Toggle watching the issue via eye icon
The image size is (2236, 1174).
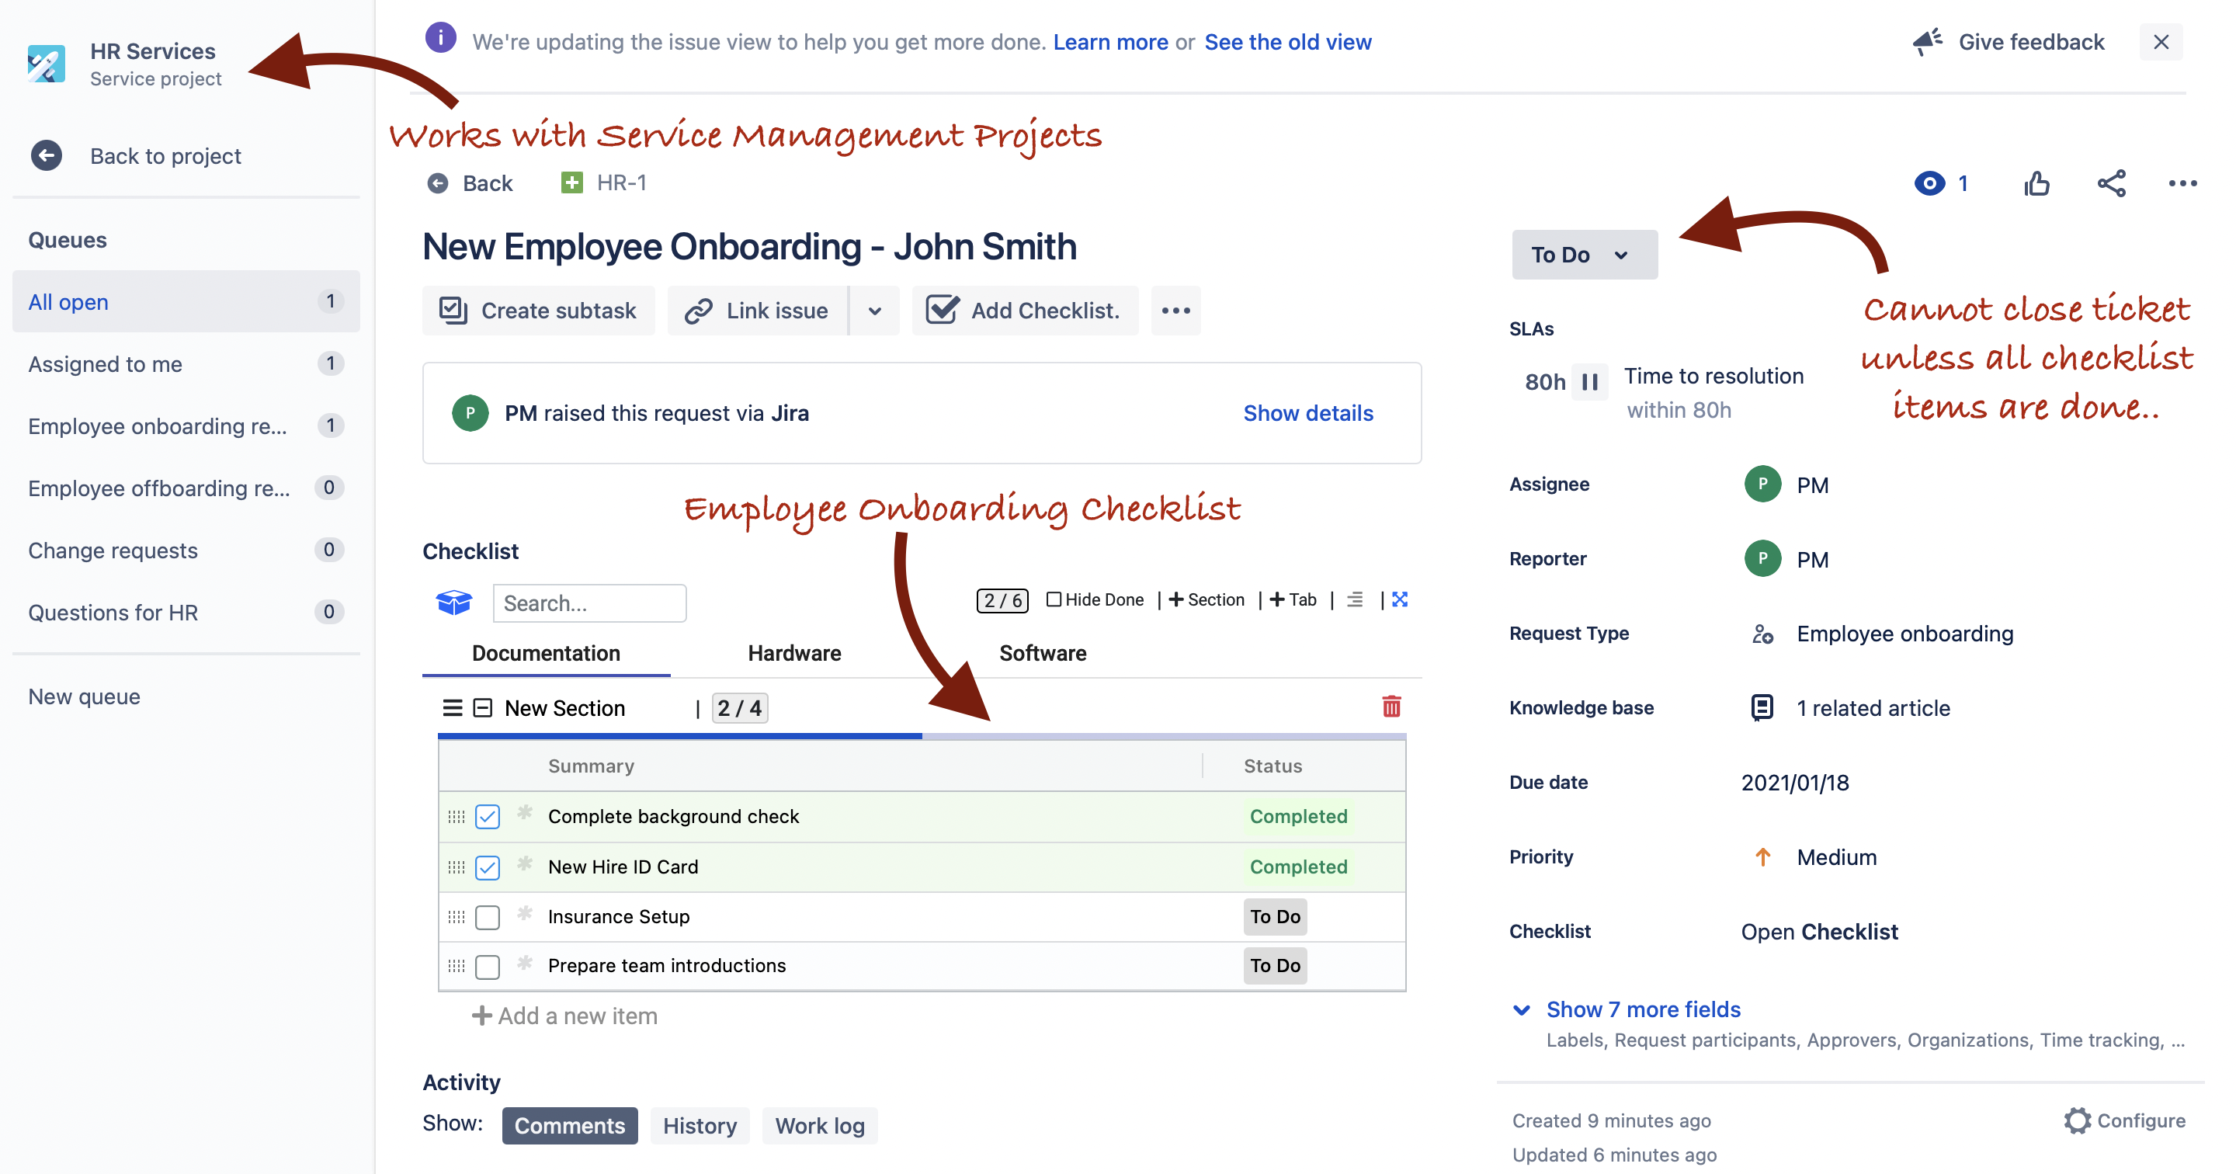click(x=1930, y=183)
